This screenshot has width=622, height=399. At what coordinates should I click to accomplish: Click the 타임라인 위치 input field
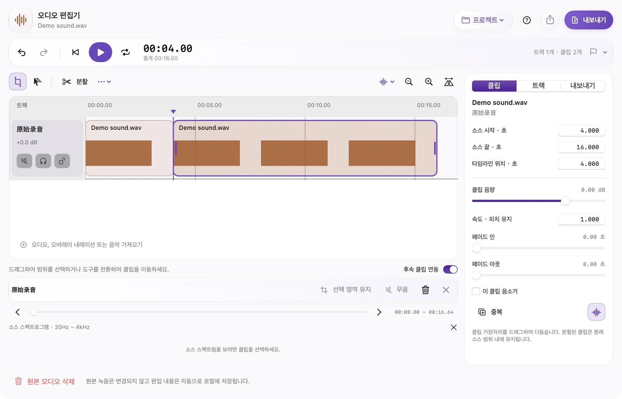point(581,164)
